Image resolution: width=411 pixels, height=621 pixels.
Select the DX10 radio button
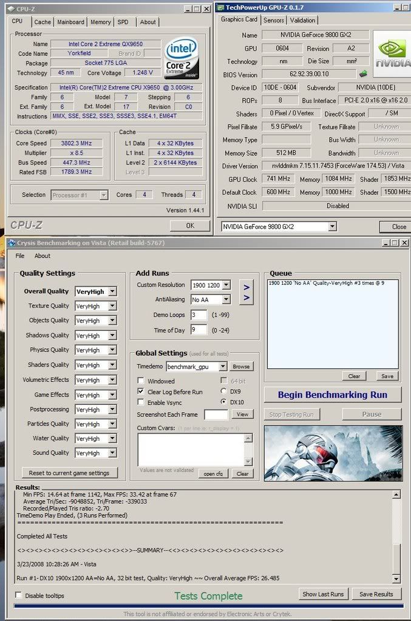(x=224, y=402)
